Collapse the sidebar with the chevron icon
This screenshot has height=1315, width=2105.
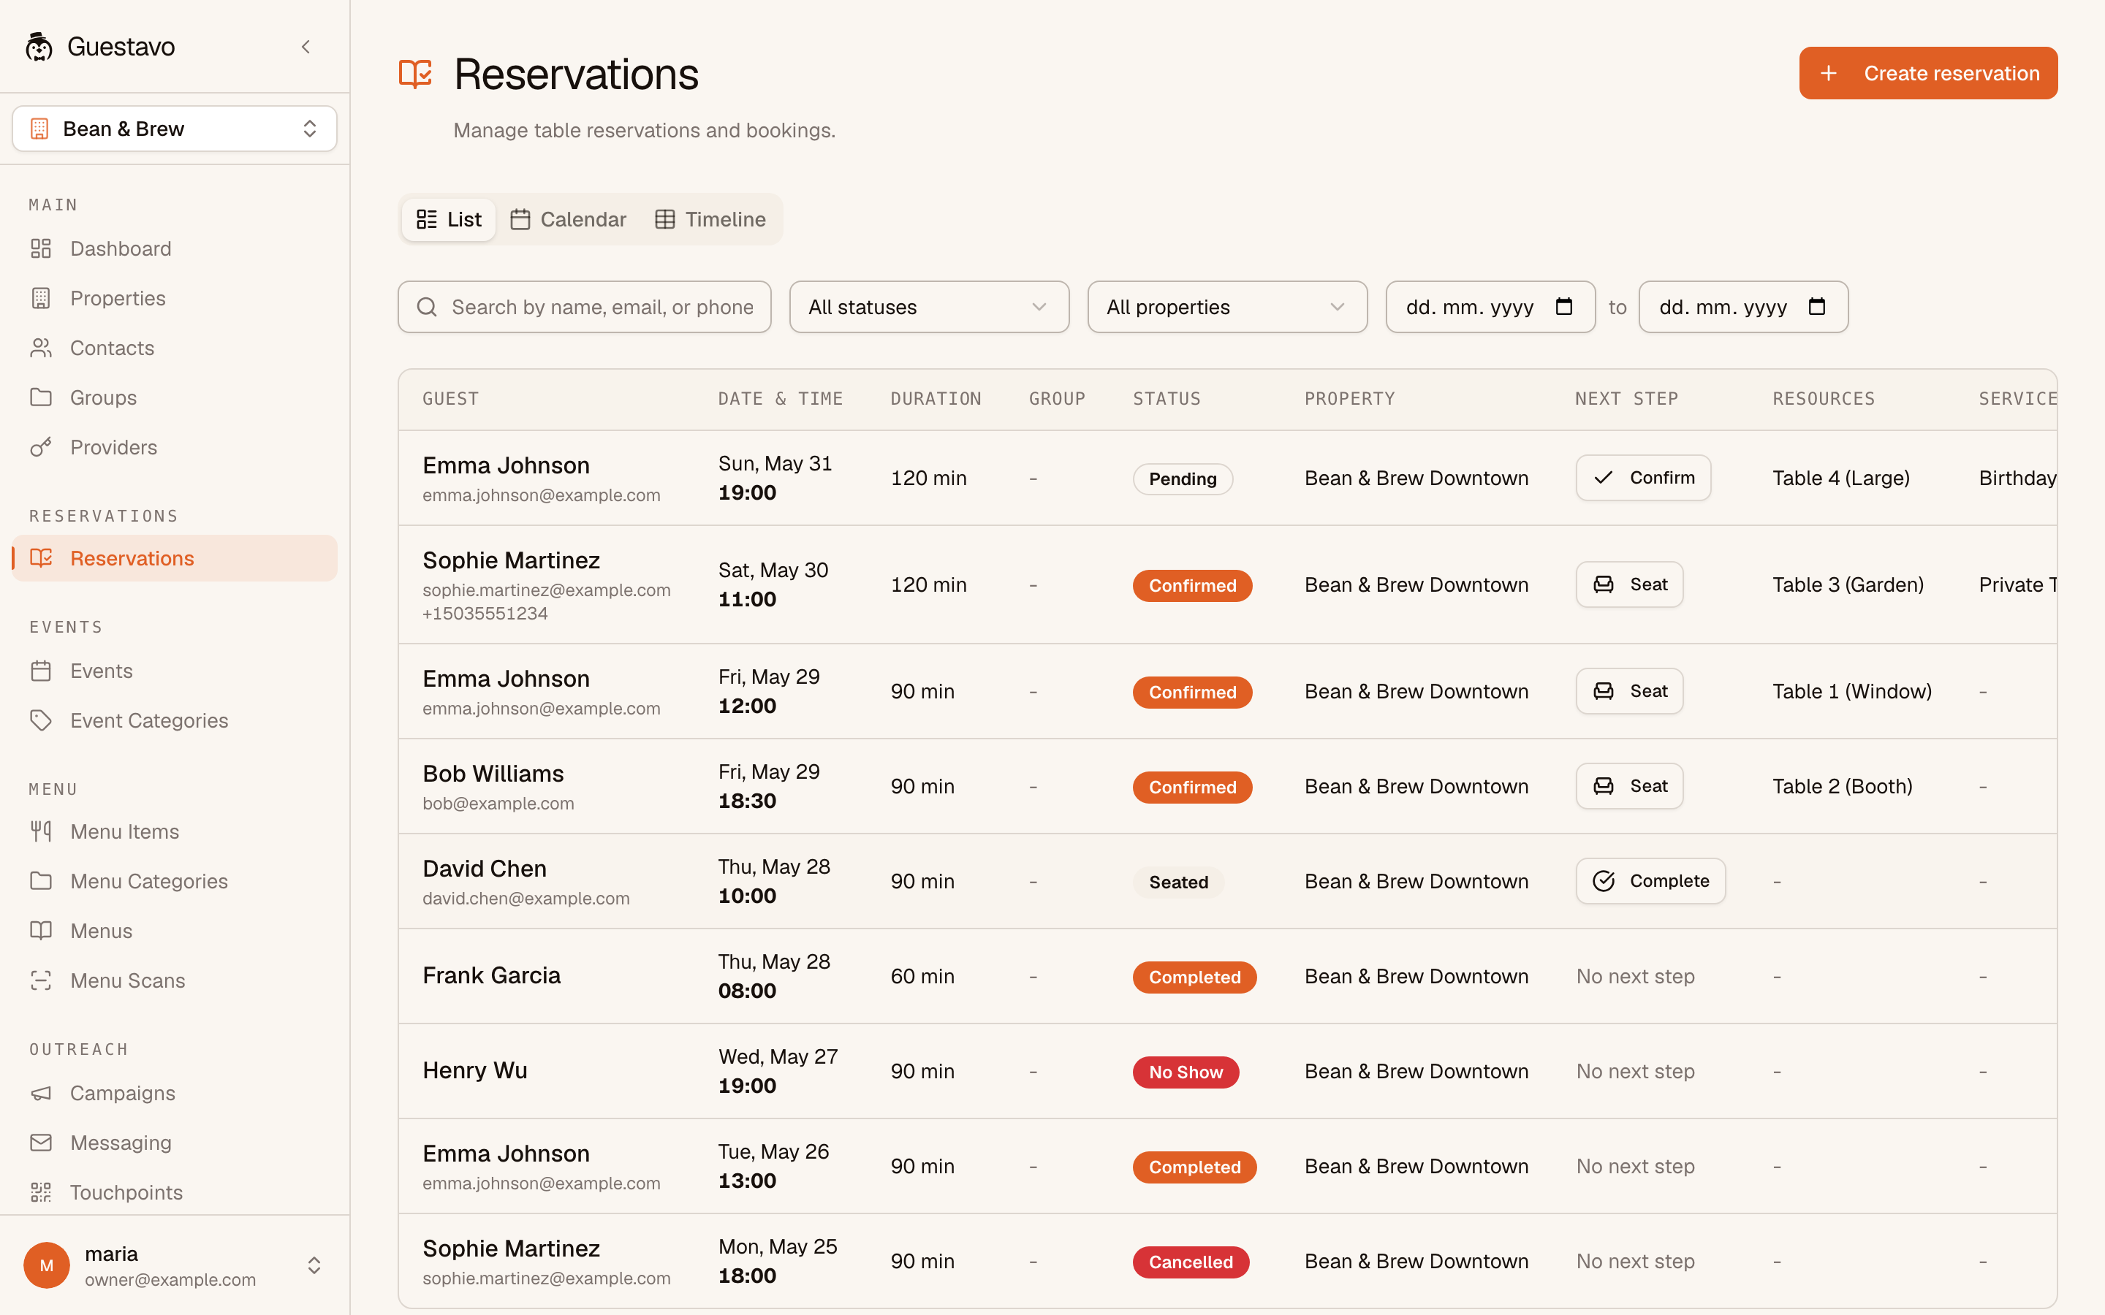pos(306,47)
